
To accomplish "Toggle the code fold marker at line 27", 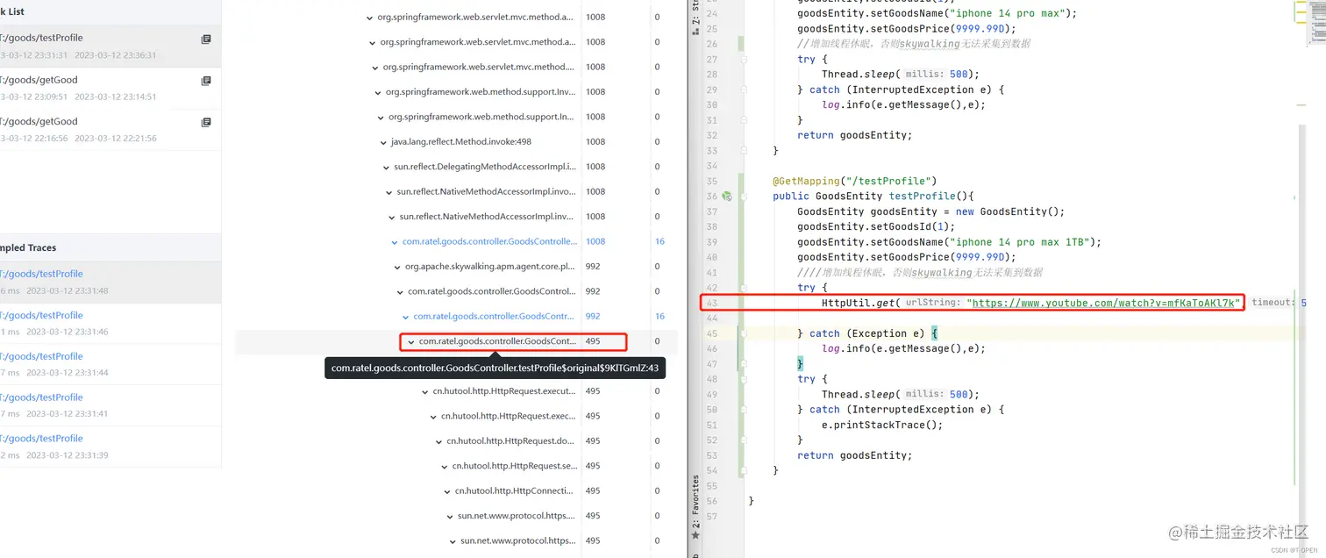I will click(744, 59).
